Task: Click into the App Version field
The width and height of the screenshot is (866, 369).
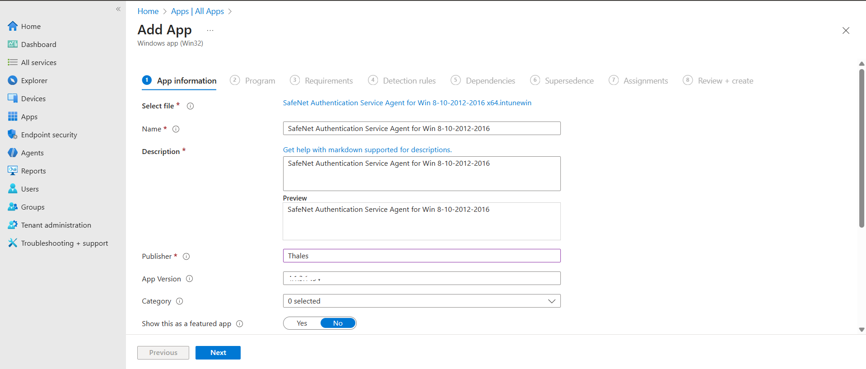Action: (421, 279)
